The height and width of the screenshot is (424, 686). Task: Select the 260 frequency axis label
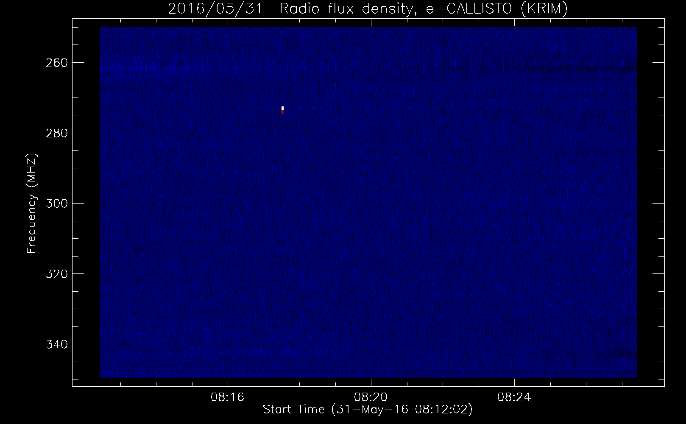(x=56, y=63)
